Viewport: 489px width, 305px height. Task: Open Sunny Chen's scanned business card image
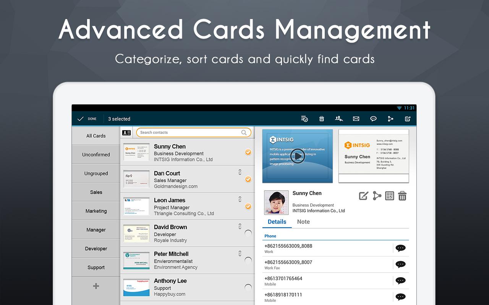point(374,156)
